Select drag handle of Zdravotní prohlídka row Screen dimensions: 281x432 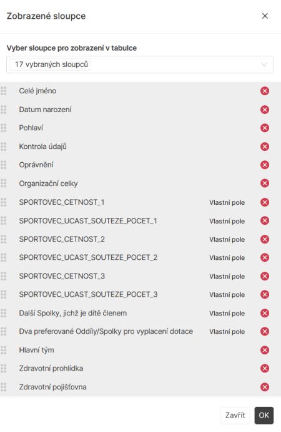[x=3, y=368]
